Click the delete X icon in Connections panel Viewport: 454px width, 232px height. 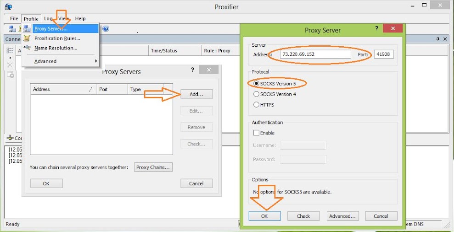point(10,65)
